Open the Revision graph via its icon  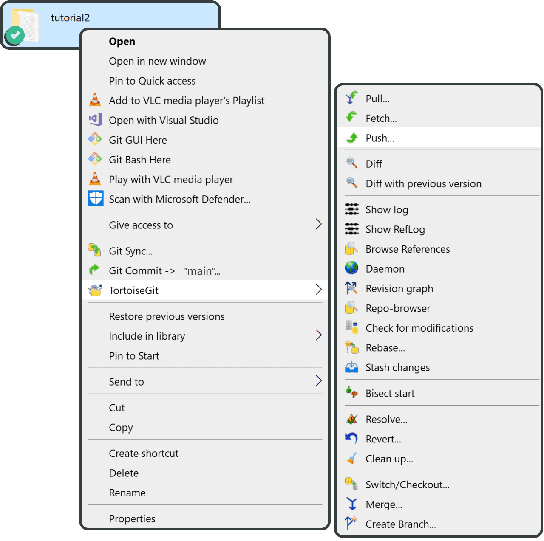coord(351,288)
